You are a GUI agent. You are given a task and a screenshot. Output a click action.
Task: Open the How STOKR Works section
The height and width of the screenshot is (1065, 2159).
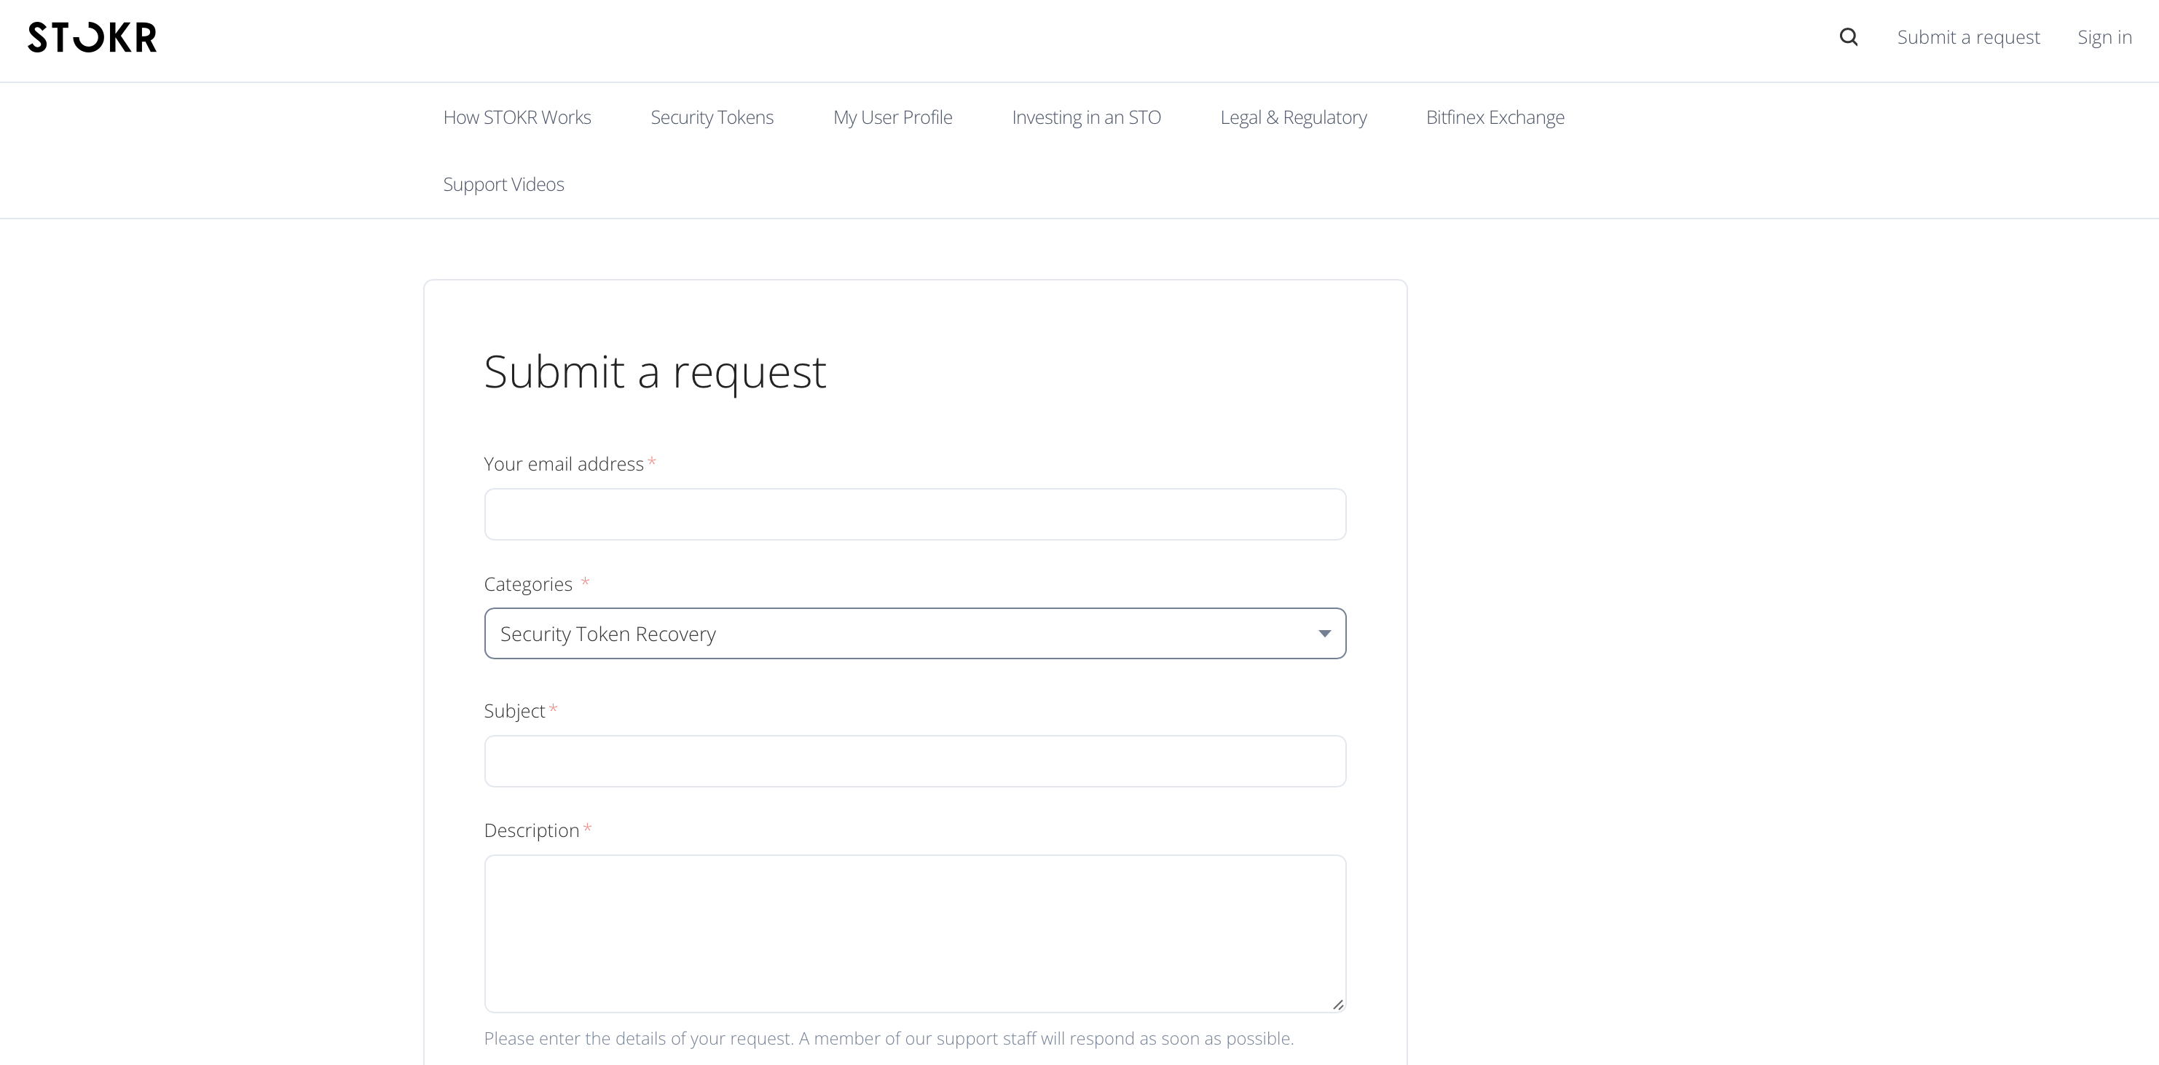(x=517, y=117)
